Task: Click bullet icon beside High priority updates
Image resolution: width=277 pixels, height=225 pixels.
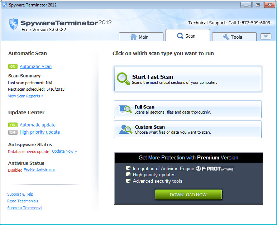Action: 128,174
